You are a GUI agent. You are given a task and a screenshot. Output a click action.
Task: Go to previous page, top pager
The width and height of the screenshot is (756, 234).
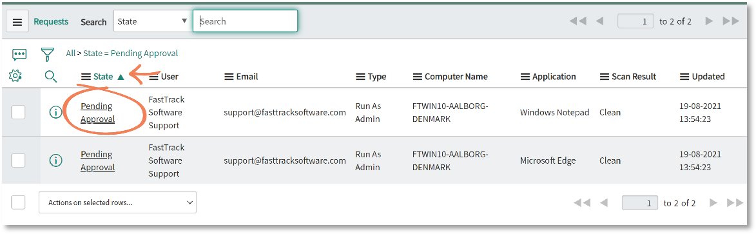(x=600, y=21)
